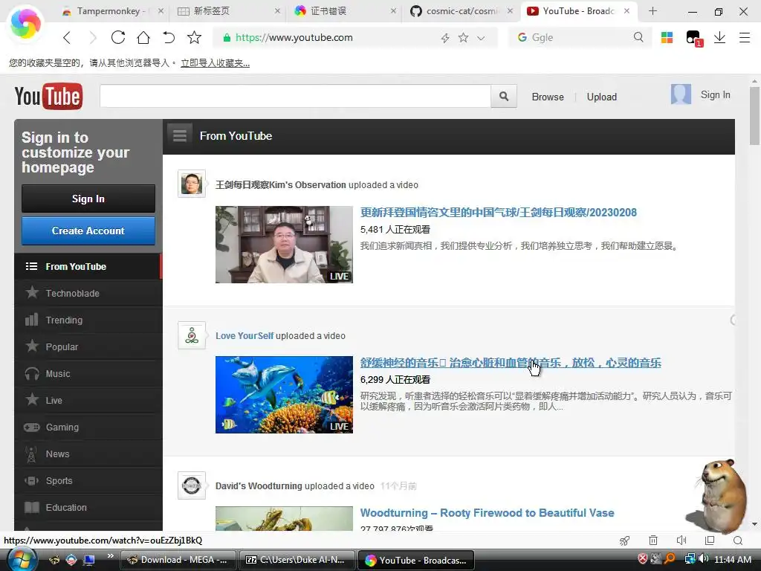Open the Upload link in the header
The width and height of the screenshot is (761, 571).
coord(601,97)
